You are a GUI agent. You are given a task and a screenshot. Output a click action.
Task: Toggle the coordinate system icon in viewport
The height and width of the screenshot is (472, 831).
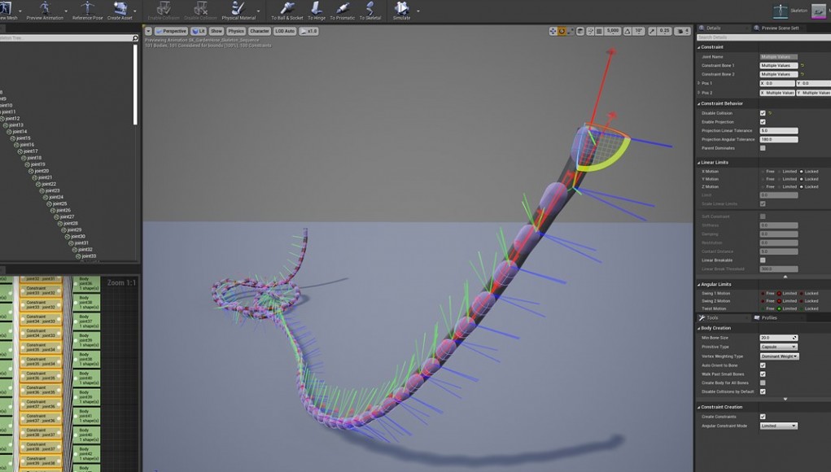click(580, 31)
